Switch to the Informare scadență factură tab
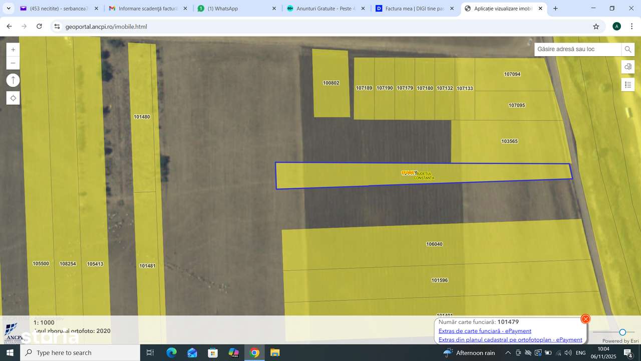The height and width of the screenshot is (361, 641). coord(148,9)
